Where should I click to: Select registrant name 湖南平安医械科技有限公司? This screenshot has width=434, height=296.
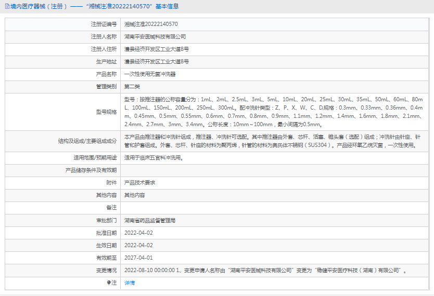(155, 37)
